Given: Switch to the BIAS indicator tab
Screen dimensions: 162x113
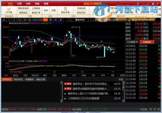Looking at the screenshot, I should 64,75.
